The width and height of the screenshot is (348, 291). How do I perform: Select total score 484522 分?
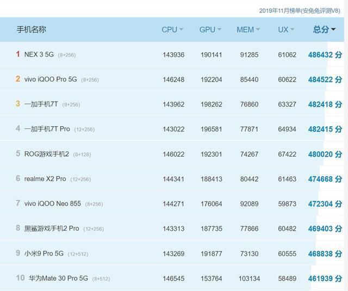pos(325,79)
